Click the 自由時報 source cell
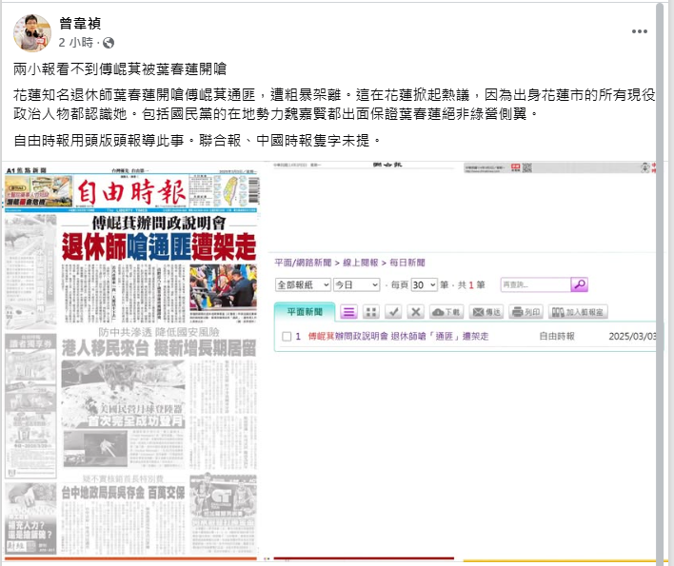The width and height of the screenshot is (674, 566). pyautogui.click(x=557, y=336)
